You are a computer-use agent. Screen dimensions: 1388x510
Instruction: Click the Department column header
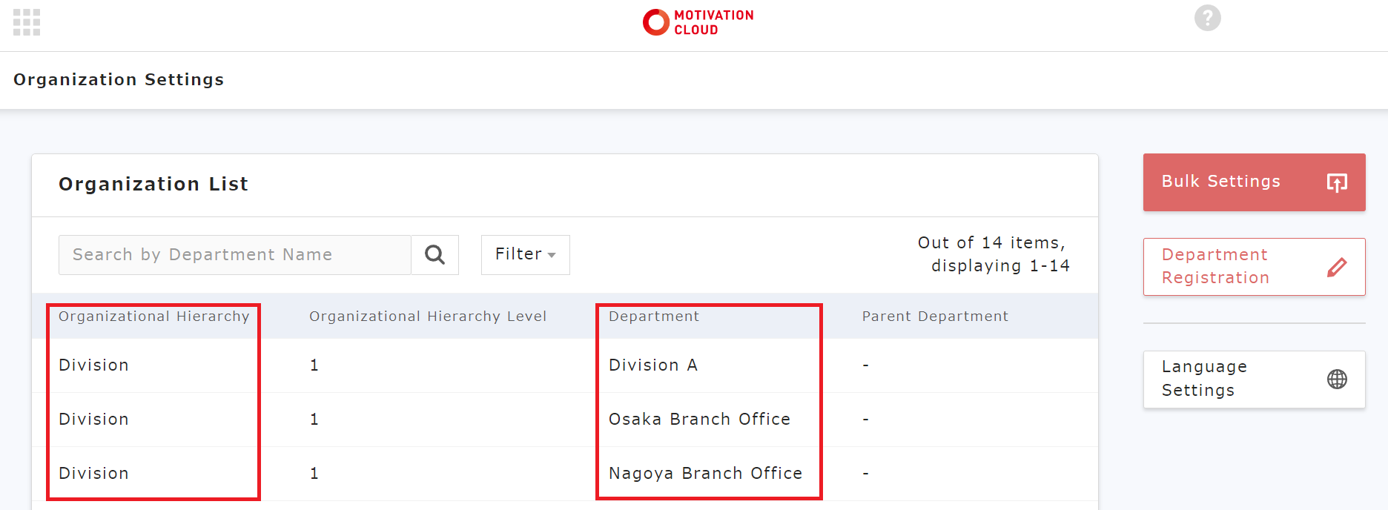(654, 317)
